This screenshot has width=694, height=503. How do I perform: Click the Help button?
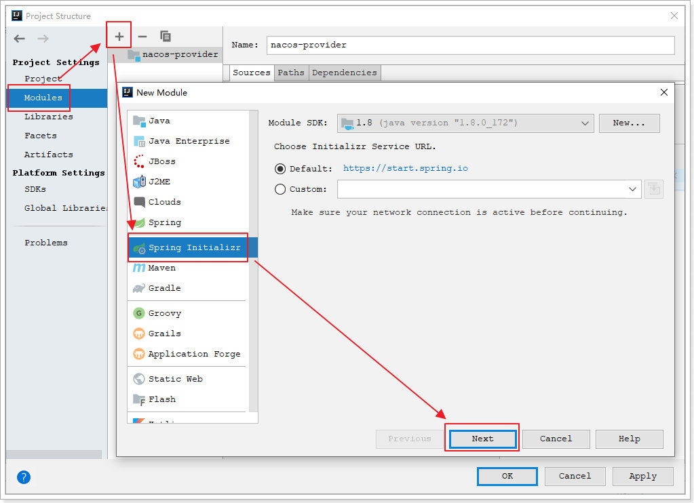pyautogui.click(x=630, y=439)
